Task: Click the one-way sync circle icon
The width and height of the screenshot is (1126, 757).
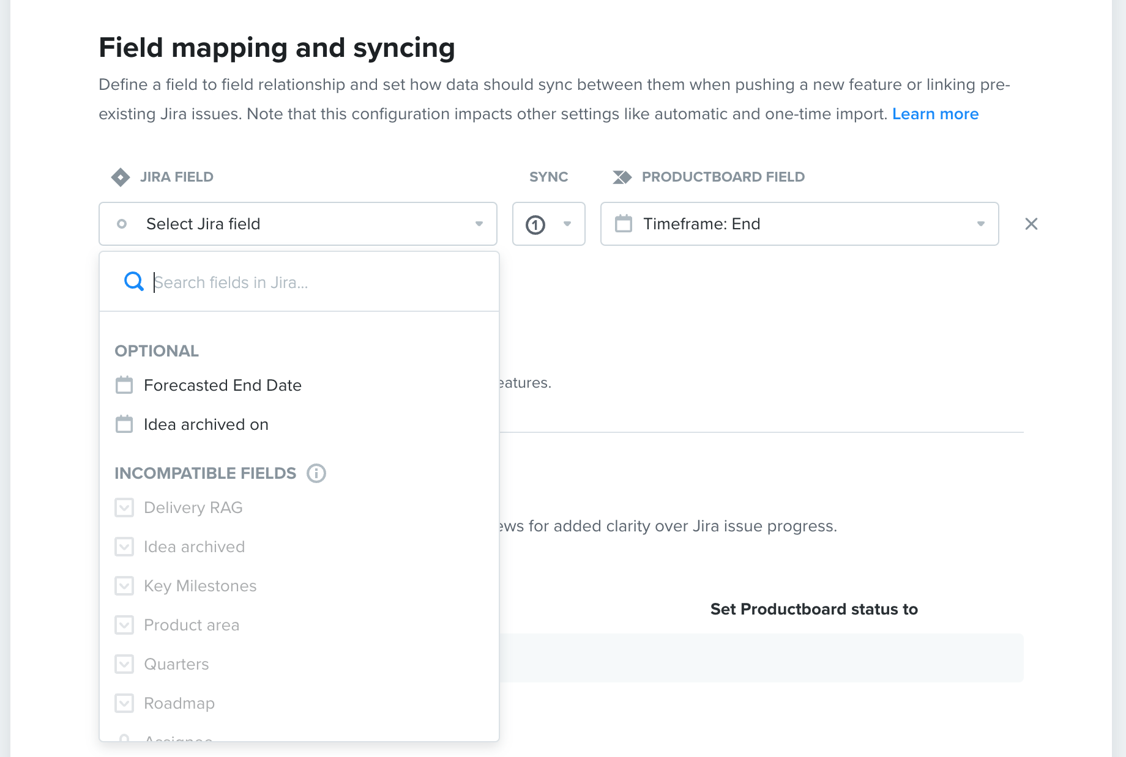Action: 535,224
